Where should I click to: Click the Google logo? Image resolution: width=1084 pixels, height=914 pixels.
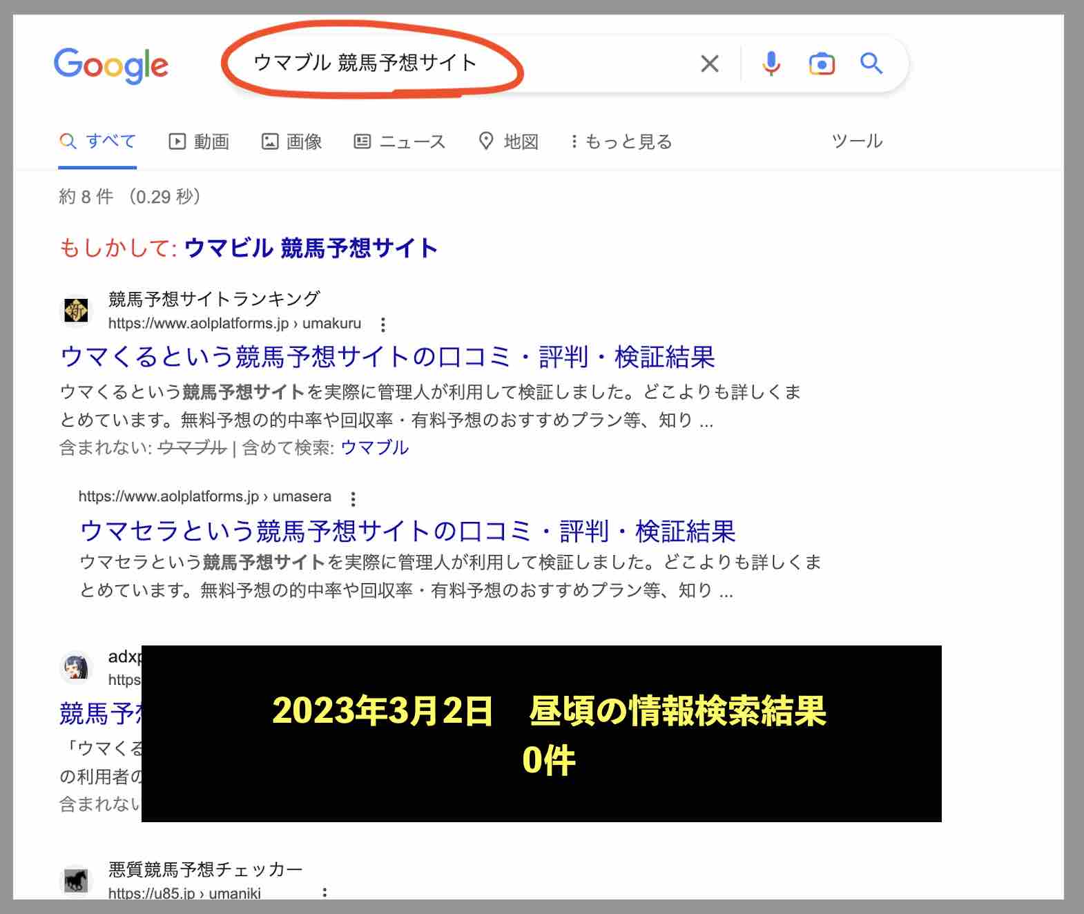pyautogui.click(x=111, y=65)
